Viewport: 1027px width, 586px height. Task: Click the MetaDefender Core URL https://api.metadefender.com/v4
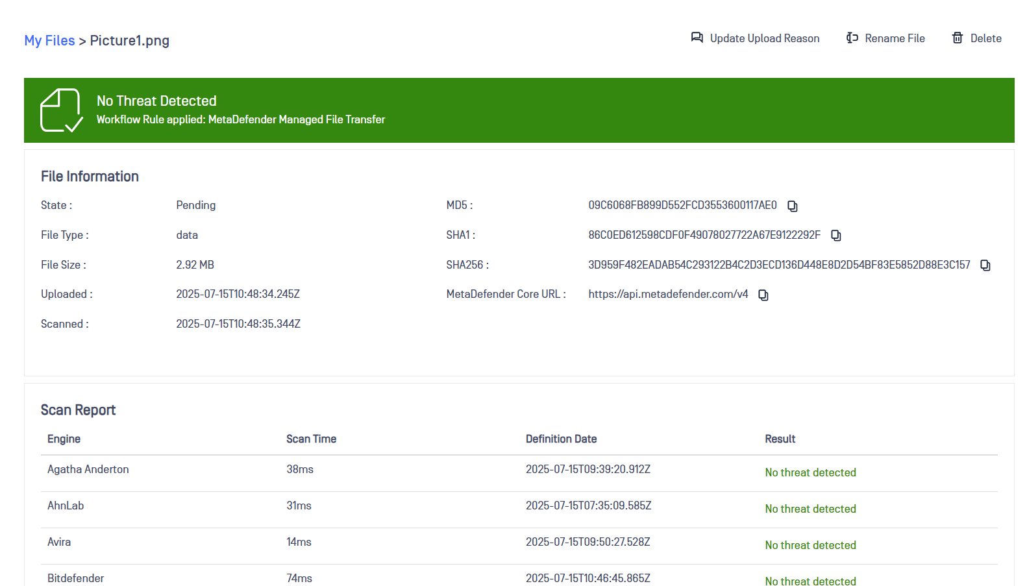(x=668, y=294)
